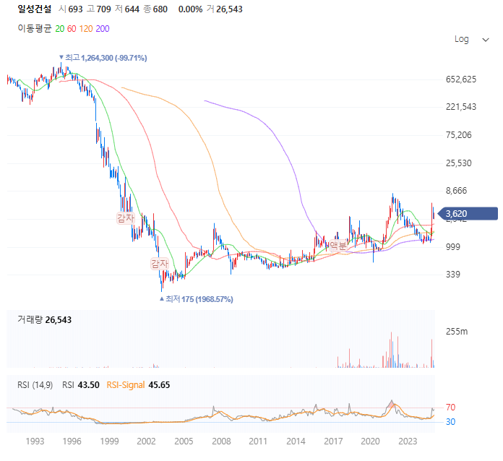Click the 2023 year on time axis
Viewport: 503px width, 461px height.
[x=408, y=441]
